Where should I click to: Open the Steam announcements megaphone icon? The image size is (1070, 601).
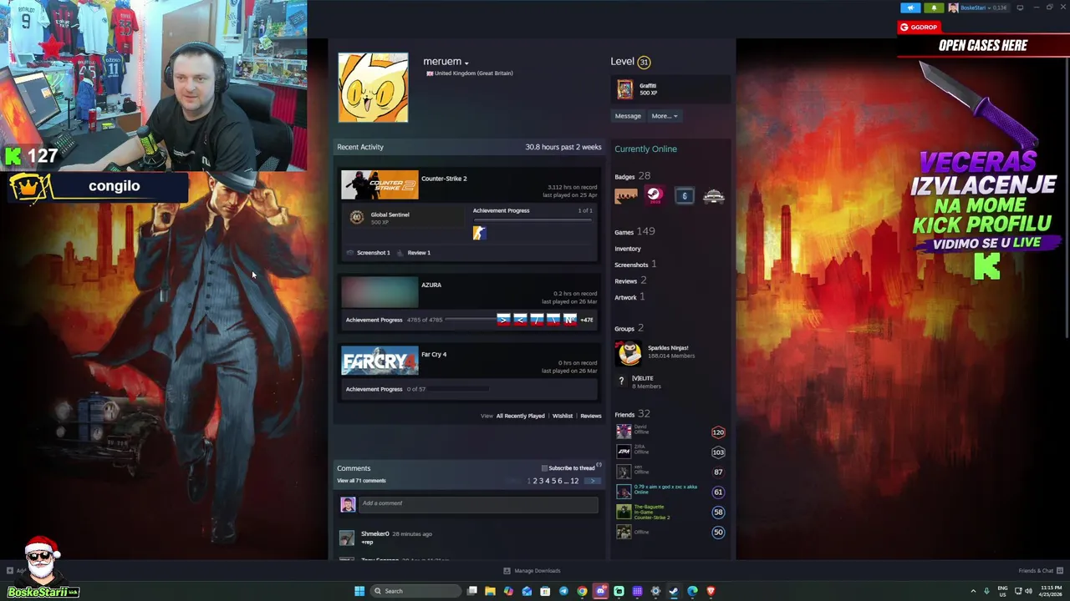pos(910,8)
